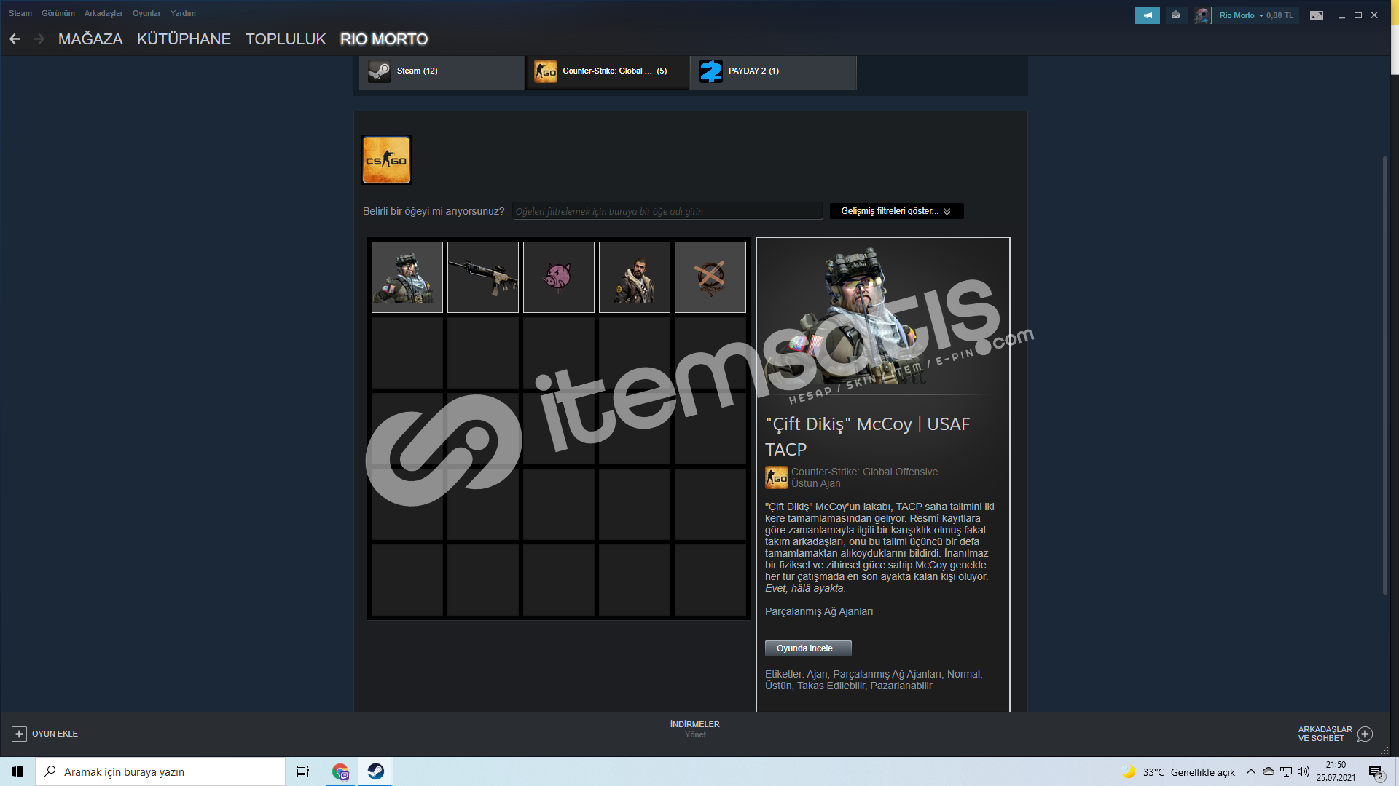Open the notifications icon near profile
Viewport: 1399px width, 786px height.
(x=1175, y=15)
